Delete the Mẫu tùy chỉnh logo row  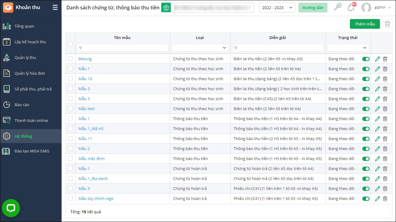(385, 199)
